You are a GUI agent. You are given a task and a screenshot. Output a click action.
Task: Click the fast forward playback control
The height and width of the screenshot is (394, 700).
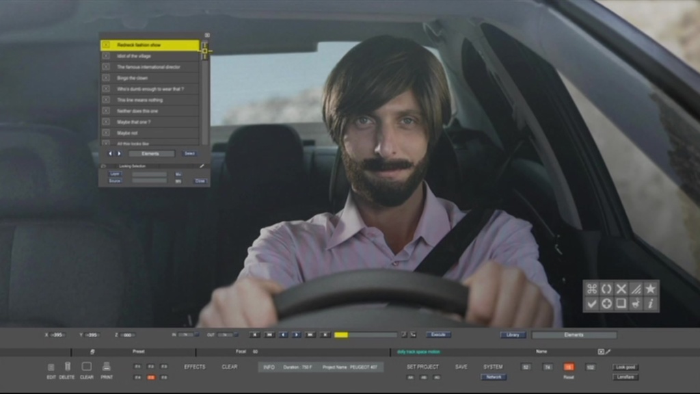tap(310, 334)
